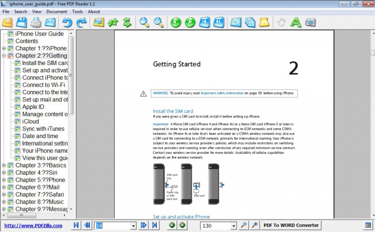This screenshot has height=232, width=375.
Task: Open the page number dropdown
Action: point(133,226)
